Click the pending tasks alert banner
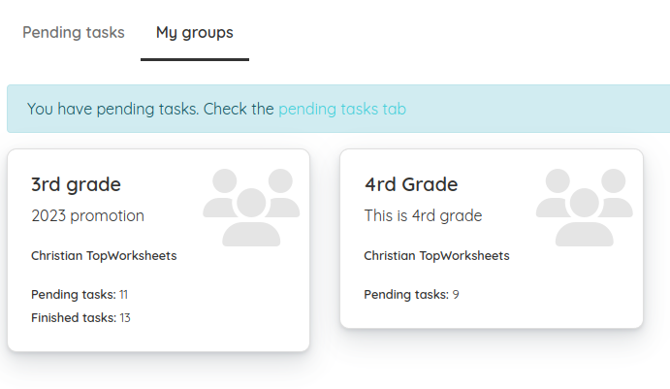 point(338,109)
